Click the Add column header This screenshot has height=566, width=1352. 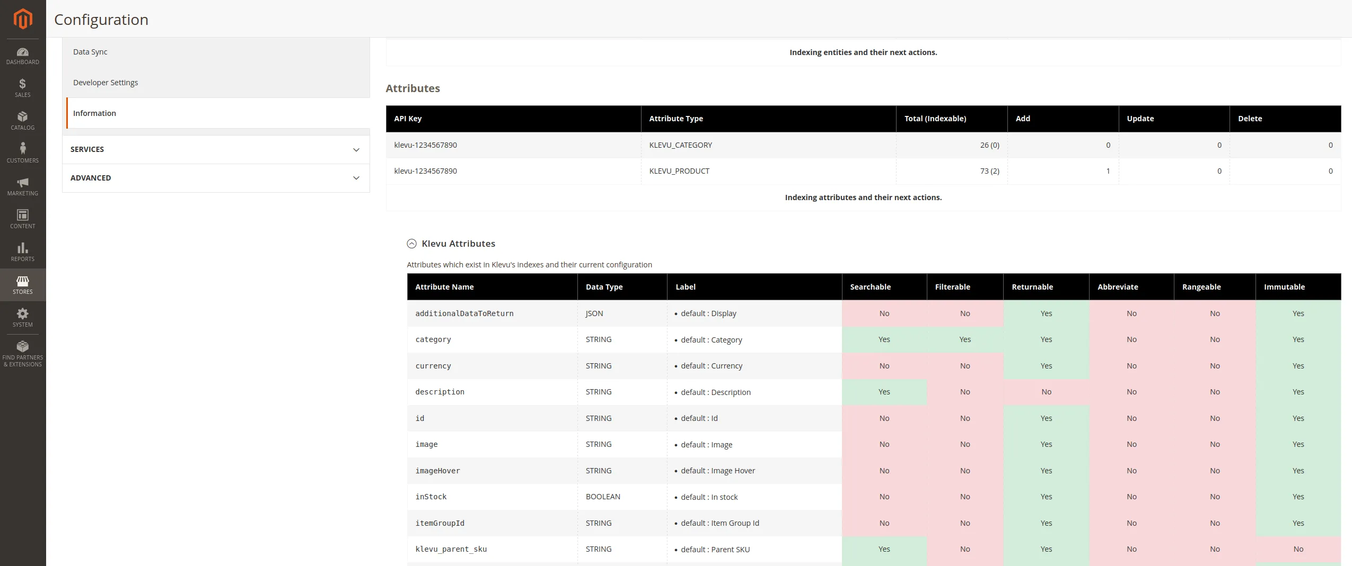(x=1063, y=119)
